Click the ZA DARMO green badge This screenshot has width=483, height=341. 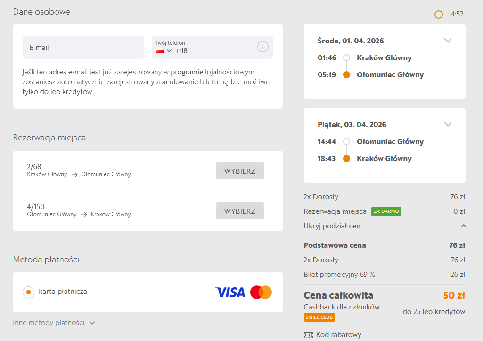[x=386, y=211]
